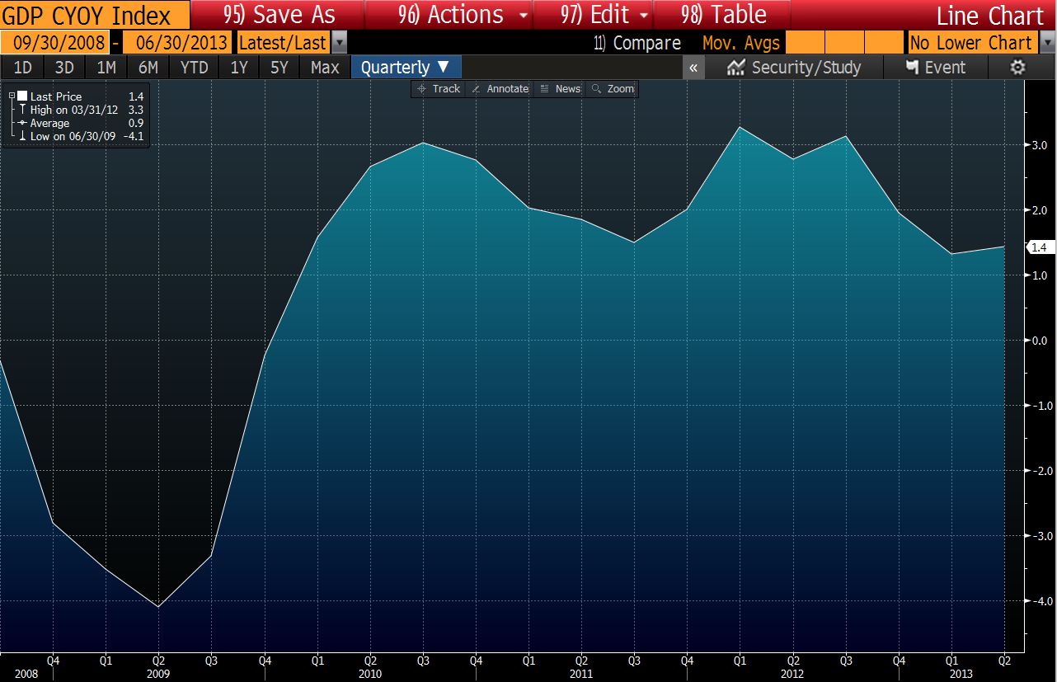
Task: Select the Low marker in the legend
Action: pyautogui.click(x=22, y=136)
